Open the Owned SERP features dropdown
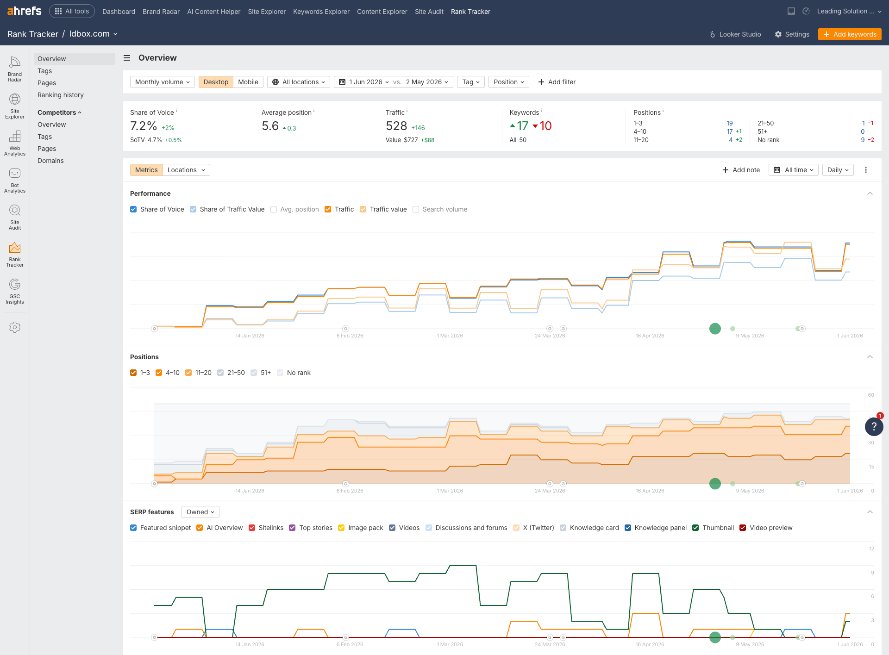Screen dimensions: 889x655 coord(200,512)
